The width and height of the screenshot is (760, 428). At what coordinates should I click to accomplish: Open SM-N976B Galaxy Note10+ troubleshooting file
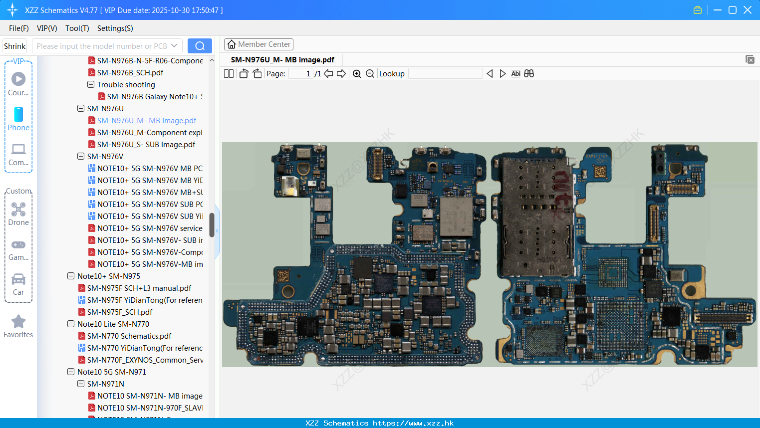150,96
